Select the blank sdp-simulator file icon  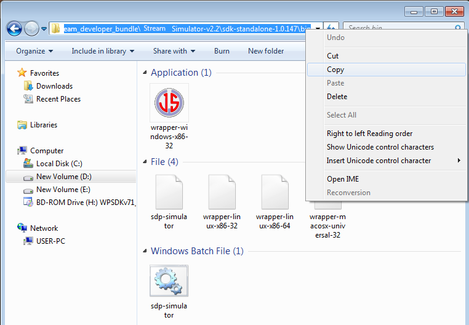click(x=169, y=192)
